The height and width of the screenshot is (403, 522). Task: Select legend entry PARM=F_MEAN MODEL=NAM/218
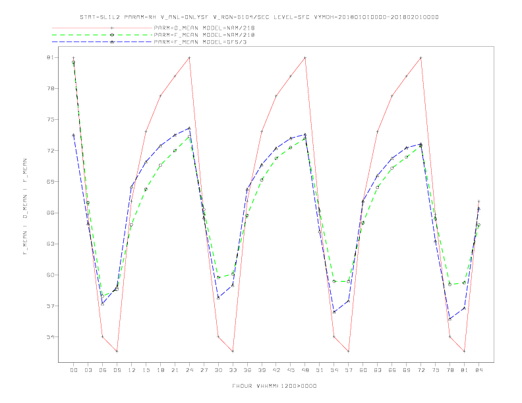204,35
